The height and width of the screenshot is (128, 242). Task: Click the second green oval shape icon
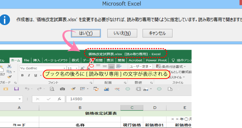pos(159,89)
